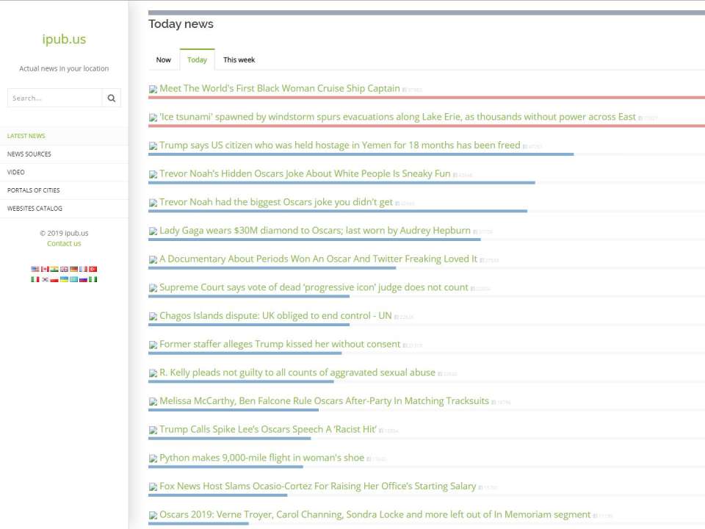Viewport: 705px width, 529px height.
Task: Switch to the Now tab
Action: (x=163, y=60)
